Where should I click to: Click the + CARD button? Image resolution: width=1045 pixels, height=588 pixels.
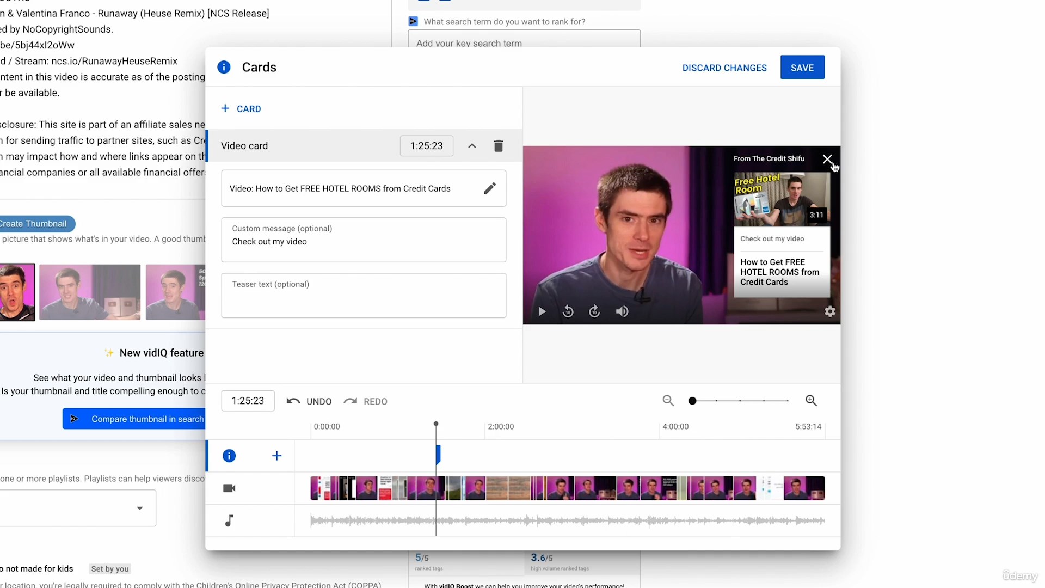241,109
